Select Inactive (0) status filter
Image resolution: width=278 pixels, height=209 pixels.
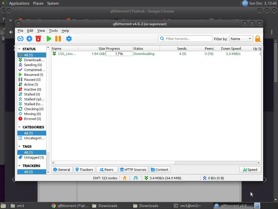32,89
